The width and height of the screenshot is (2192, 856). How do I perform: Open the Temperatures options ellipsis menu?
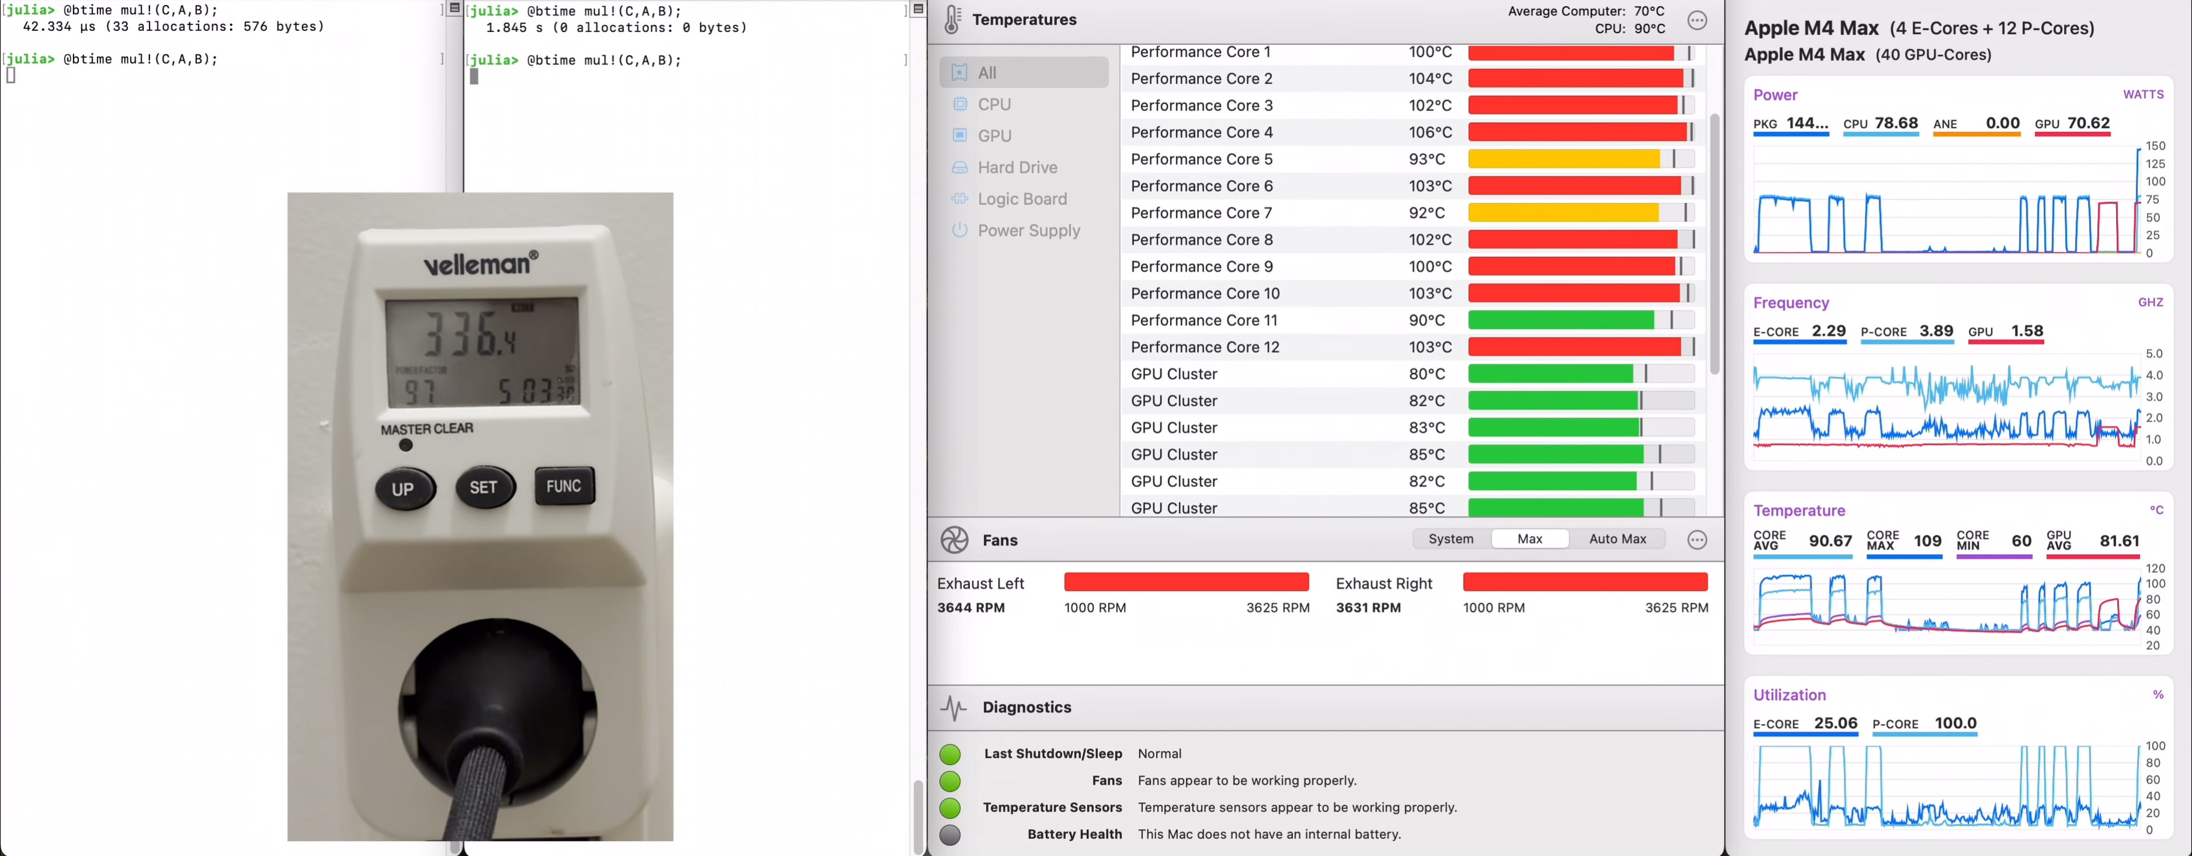(x=1697, y=21)
